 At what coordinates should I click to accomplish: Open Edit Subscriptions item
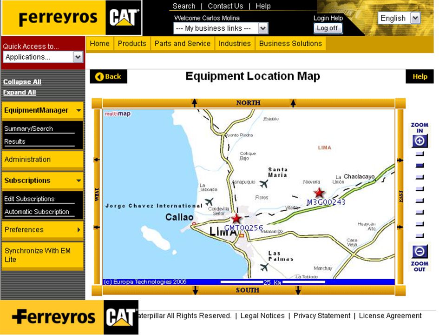tap(29, 199)
